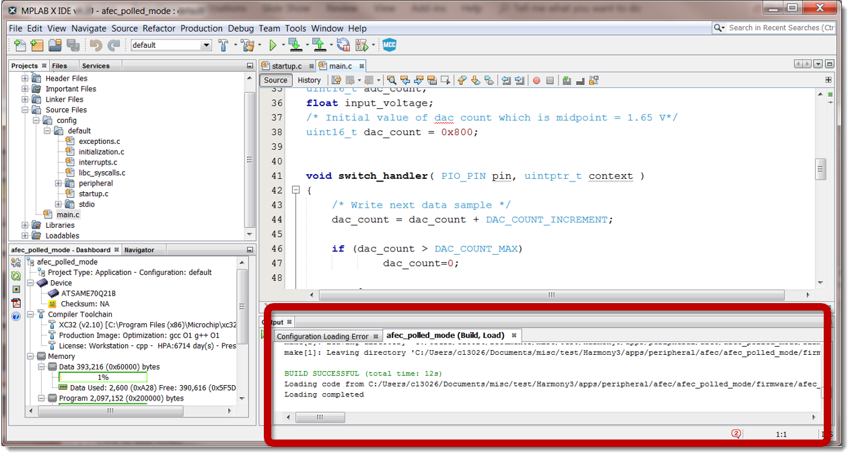This screenshot has height=457, width=852.
Task: Expand the peripheral folder
Action: (59, 183)
